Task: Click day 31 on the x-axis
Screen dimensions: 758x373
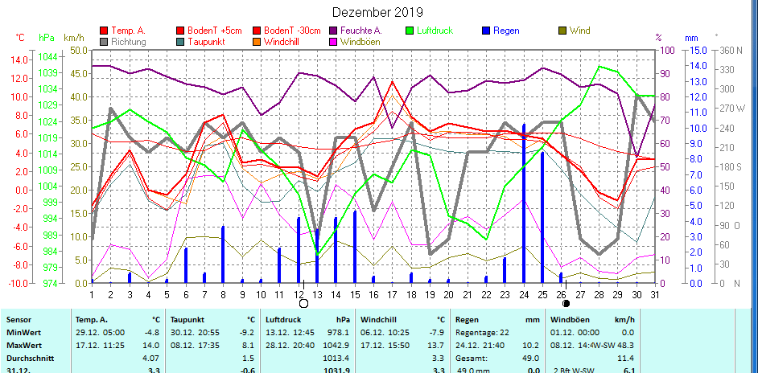Action: tap(654, 293)
